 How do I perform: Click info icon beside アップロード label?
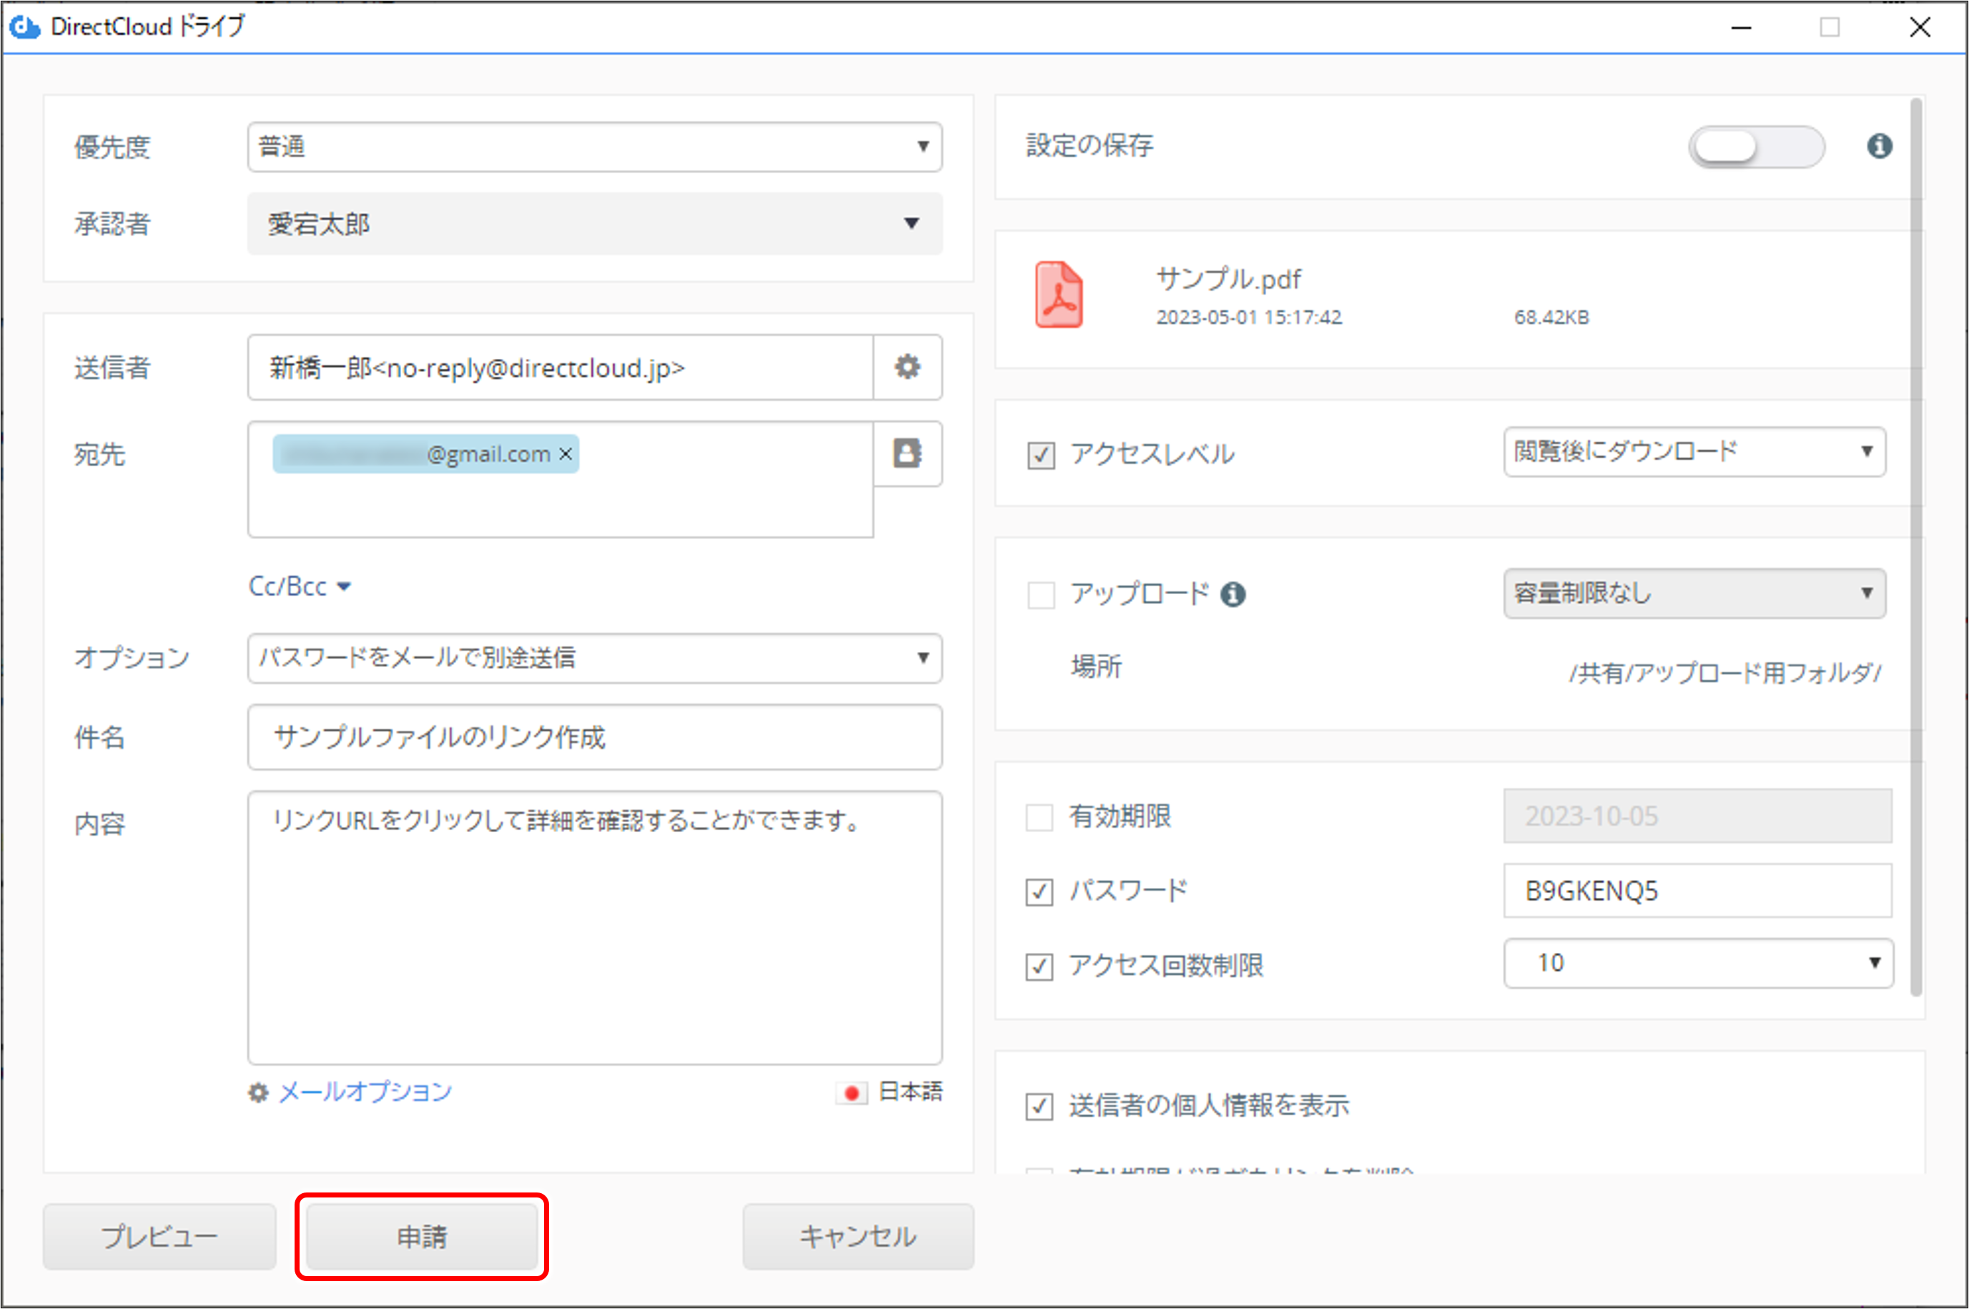1233,594
